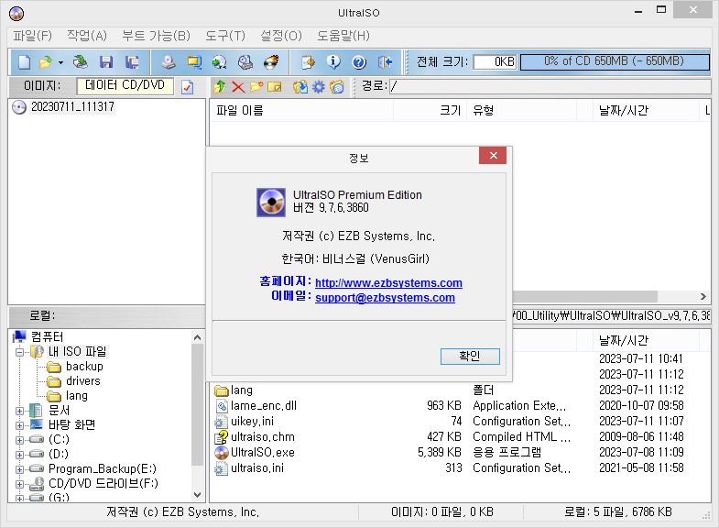The image size is (719, 528).
Task: Expand the (D:) drive node
Action: click(x=20, y=455)
